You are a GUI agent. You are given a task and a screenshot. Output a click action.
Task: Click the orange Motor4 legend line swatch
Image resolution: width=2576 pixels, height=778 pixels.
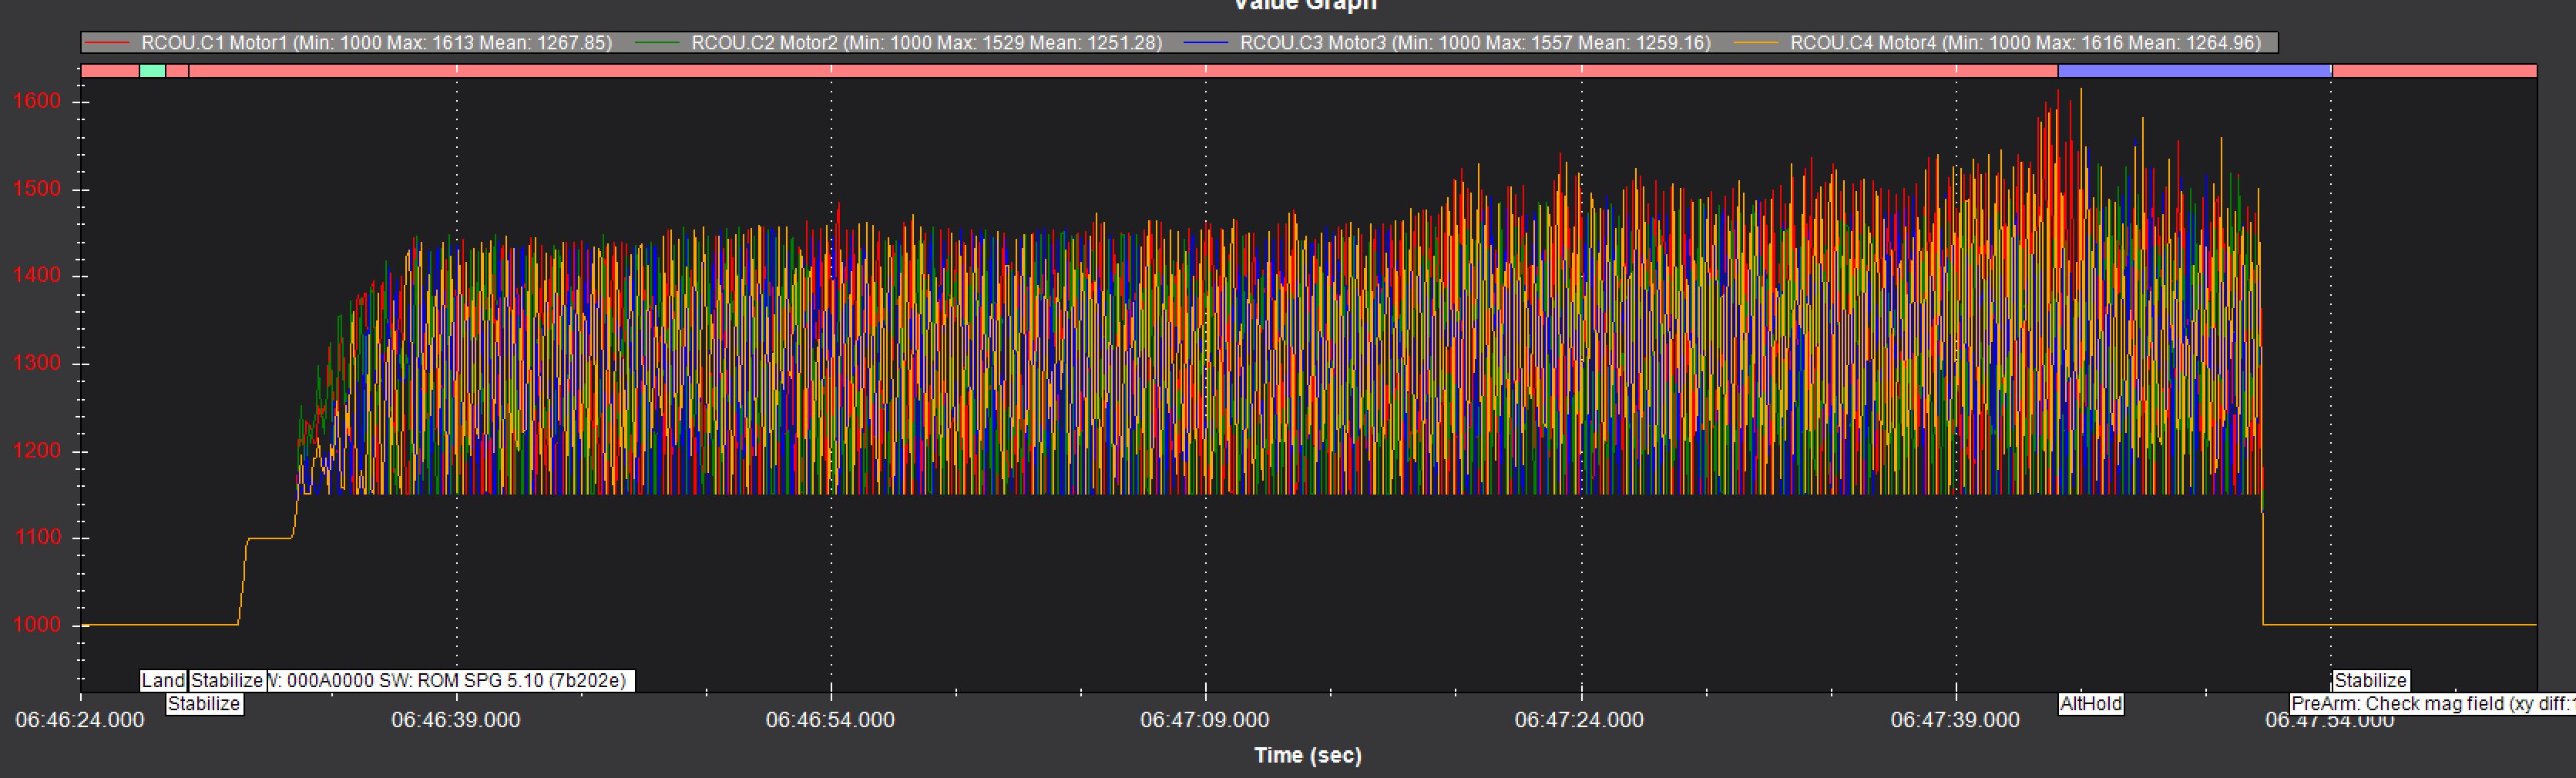[1756, 43]
